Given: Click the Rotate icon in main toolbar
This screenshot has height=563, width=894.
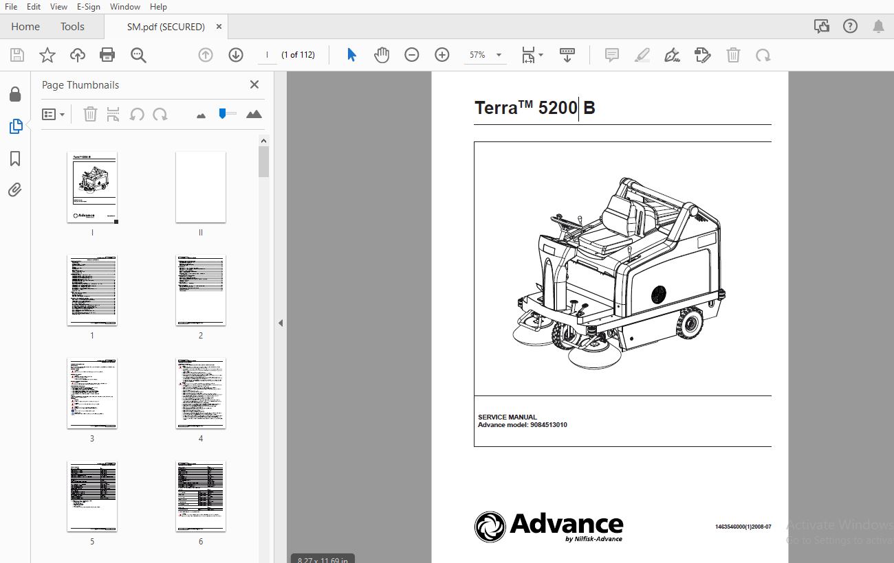Looking at the screenshot, I should point(763,55).
